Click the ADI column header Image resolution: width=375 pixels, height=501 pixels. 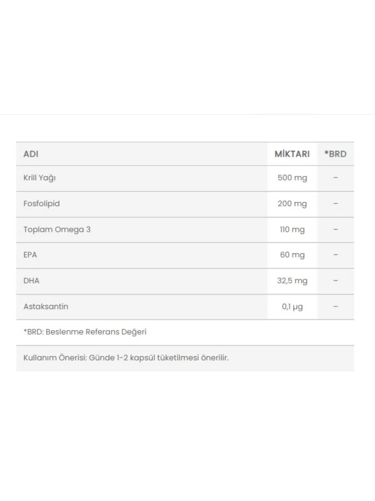[31, 154]
